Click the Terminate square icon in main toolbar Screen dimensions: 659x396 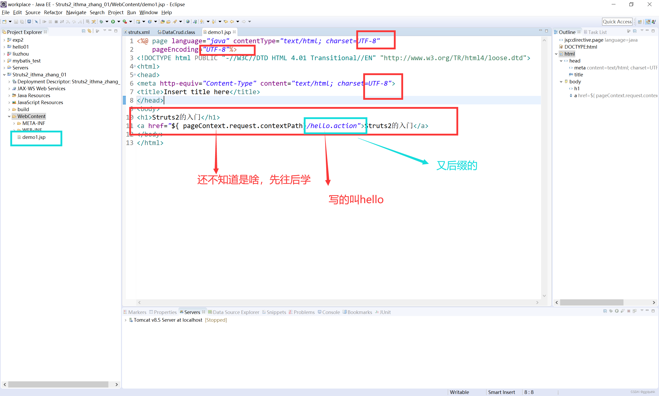click(56, 22)
